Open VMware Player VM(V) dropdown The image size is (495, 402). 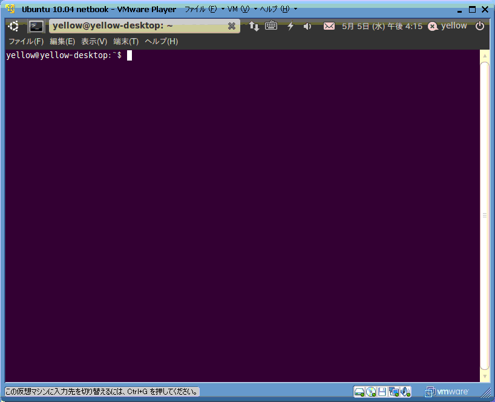[x=242, y=9]
